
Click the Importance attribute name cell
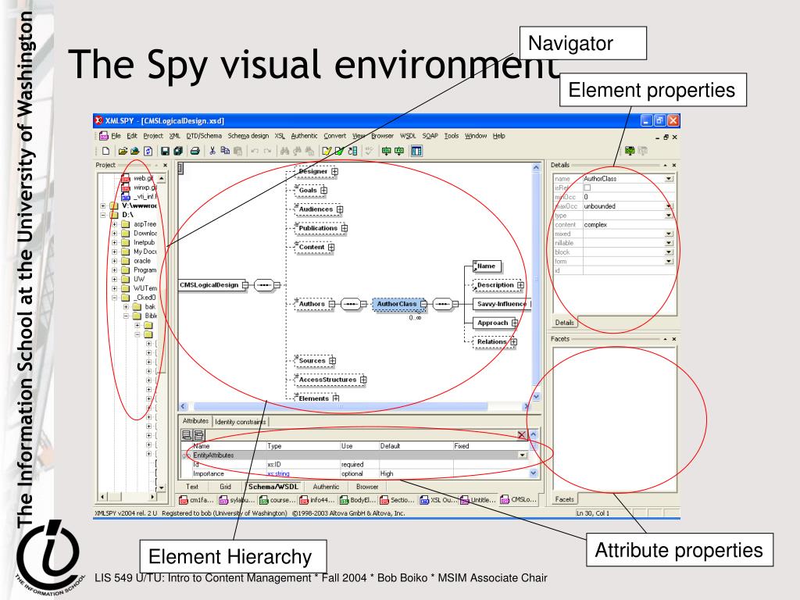(x=229, y=473)
